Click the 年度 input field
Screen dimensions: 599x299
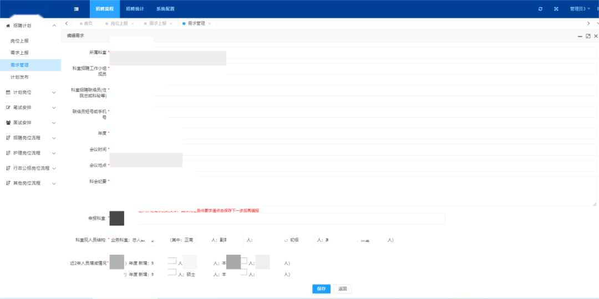353,133
